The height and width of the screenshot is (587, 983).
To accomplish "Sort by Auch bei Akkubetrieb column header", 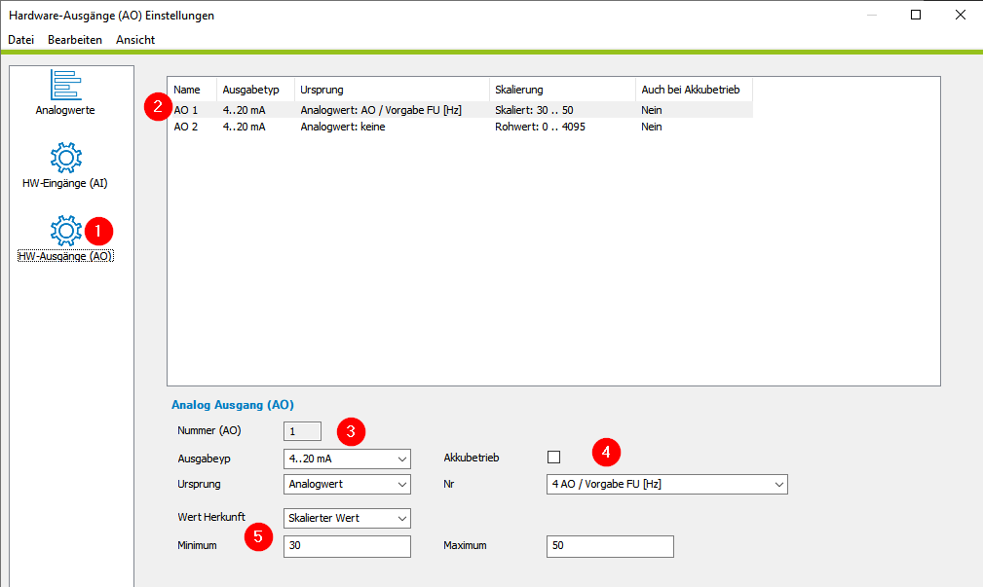I will [x=694, y=90].
